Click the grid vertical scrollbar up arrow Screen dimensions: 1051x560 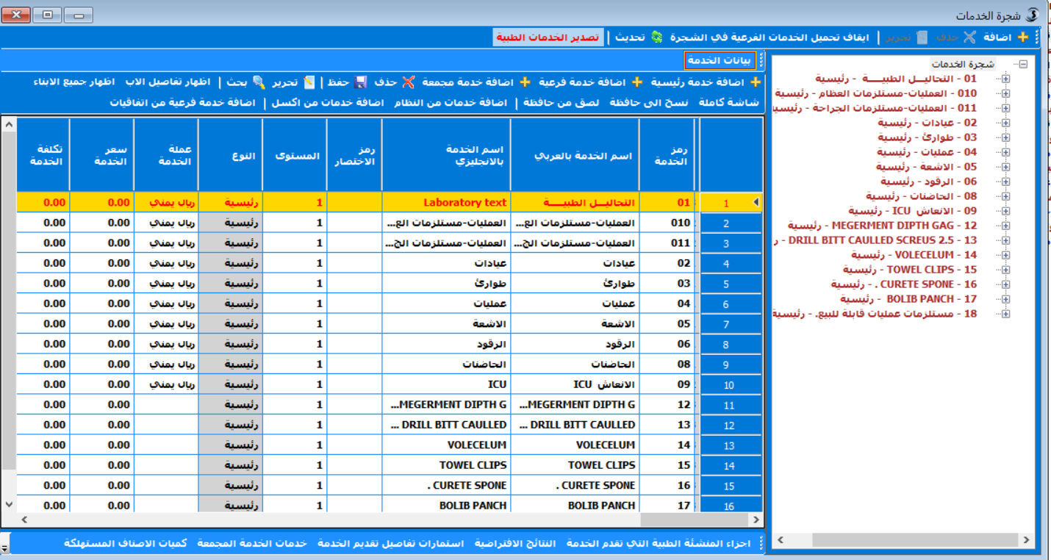(x=9, y=125)
